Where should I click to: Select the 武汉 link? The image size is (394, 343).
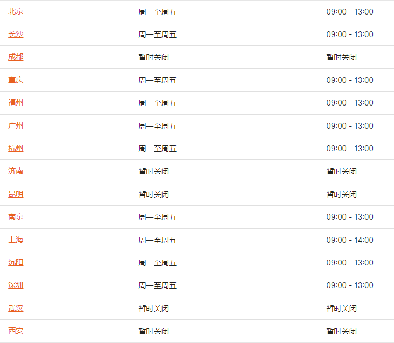pyautogui.click(x=16, y=309)
